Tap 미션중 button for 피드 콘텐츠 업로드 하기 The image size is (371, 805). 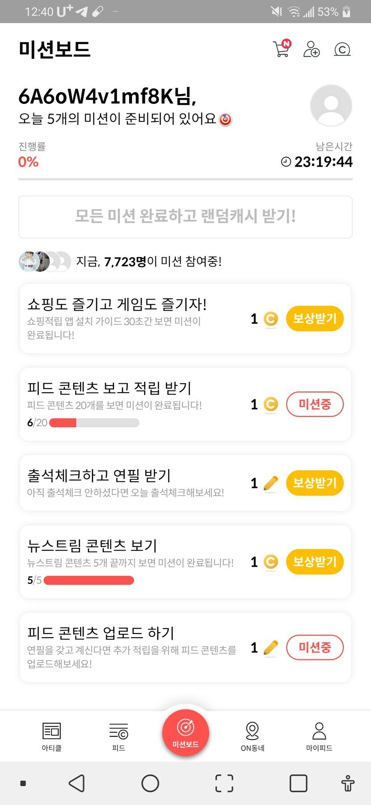tap(315, 647)
